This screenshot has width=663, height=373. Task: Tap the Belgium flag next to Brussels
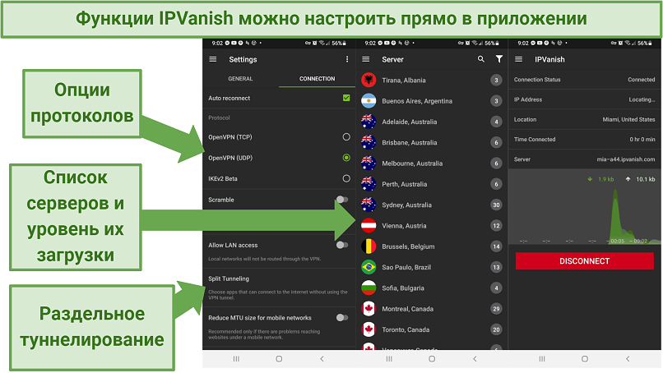tap(369, 246)
